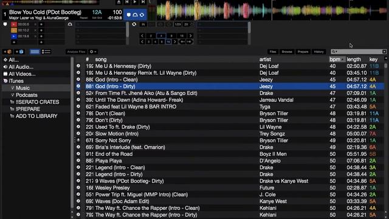Add a cue in the empty fourth slot
This screenshot has height=219, width=389.
14,42
